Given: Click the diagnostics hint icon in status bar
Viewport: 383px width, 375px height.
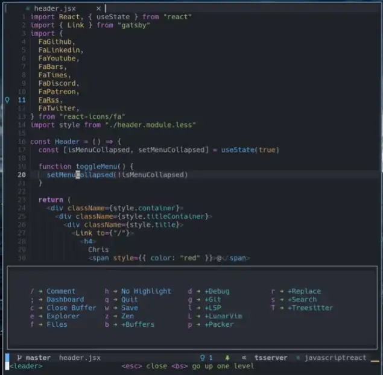Looking at the screenshot, I should (x=203, y=358).
